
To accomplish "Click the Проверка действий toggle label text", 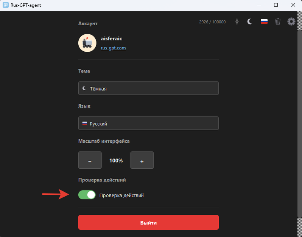I will (121, 195).
